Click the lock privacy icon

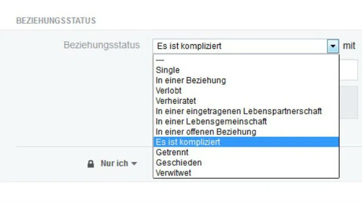90,164
